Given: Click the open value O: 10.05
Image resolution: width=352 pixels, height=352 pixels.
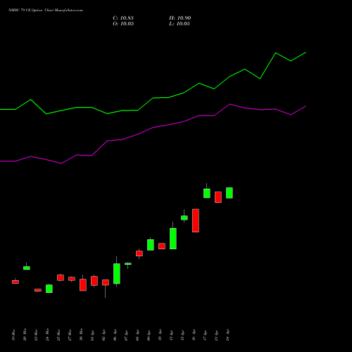Looking at the screenshot, I should 123,24.
